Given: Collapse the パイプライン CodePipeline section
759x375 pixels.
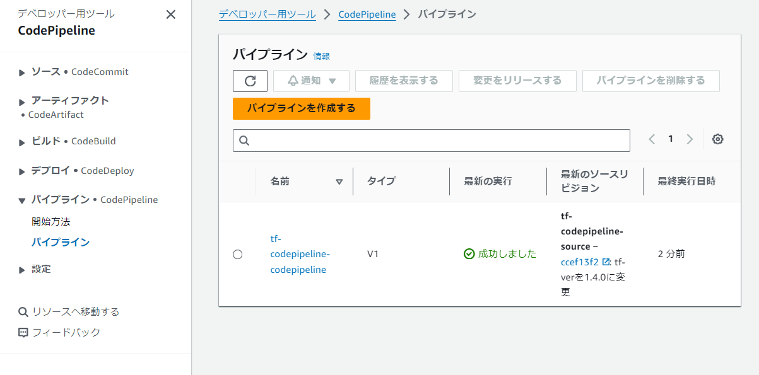Looking at the screenshot, I should click(x=23, y=200).
